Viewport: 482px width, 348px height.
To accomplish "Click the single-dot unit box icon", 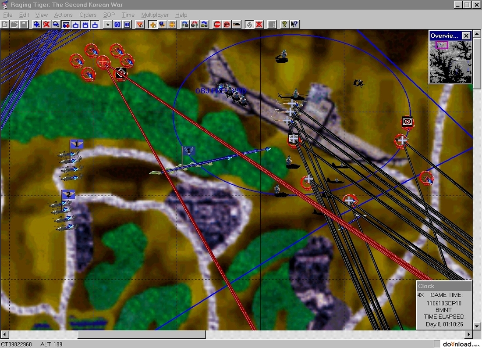I will 76,24.
